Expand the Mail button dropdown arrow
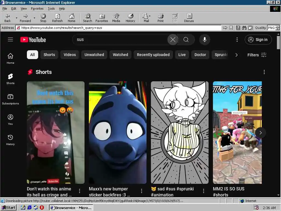281x211 pixels. pos(150,16)
